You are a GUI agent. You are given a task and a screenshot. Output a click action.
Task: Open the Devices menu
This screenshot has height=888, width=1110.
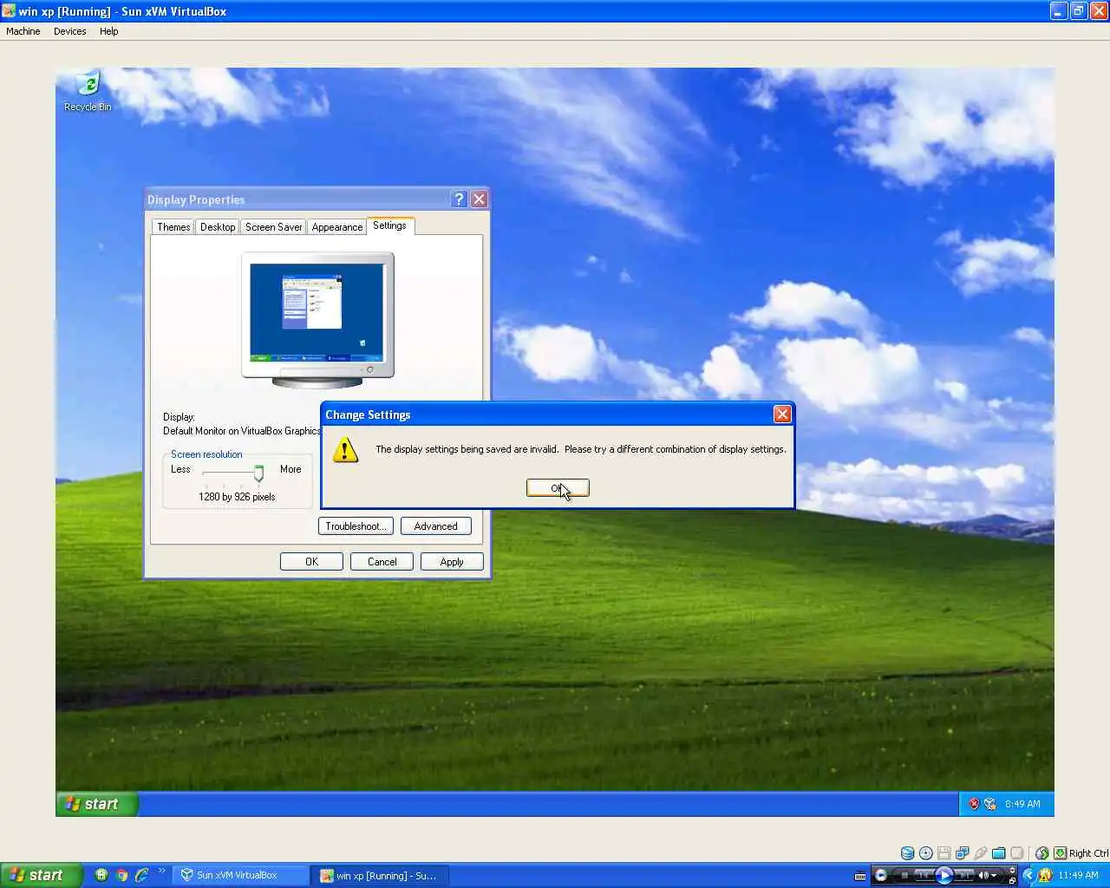click(69, 31)
